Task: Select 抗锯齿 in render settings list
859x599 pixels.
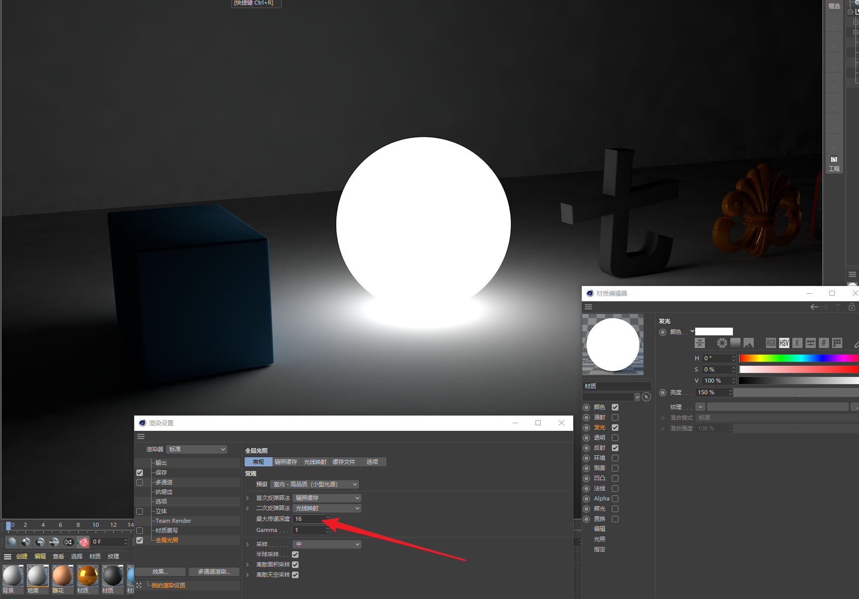Action: coord(164,492)
